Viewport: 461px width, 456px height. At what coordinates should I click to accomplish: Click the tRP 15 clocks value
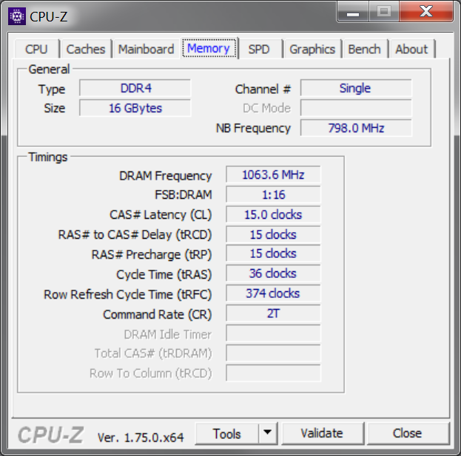tap(273, 253)
